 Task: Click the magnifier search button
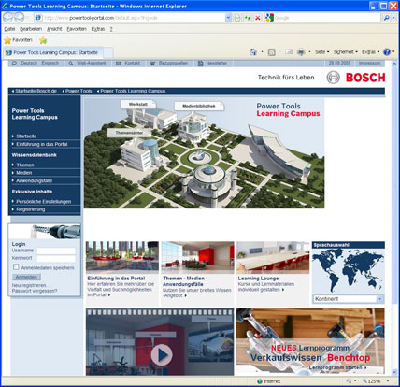(386, 18)
